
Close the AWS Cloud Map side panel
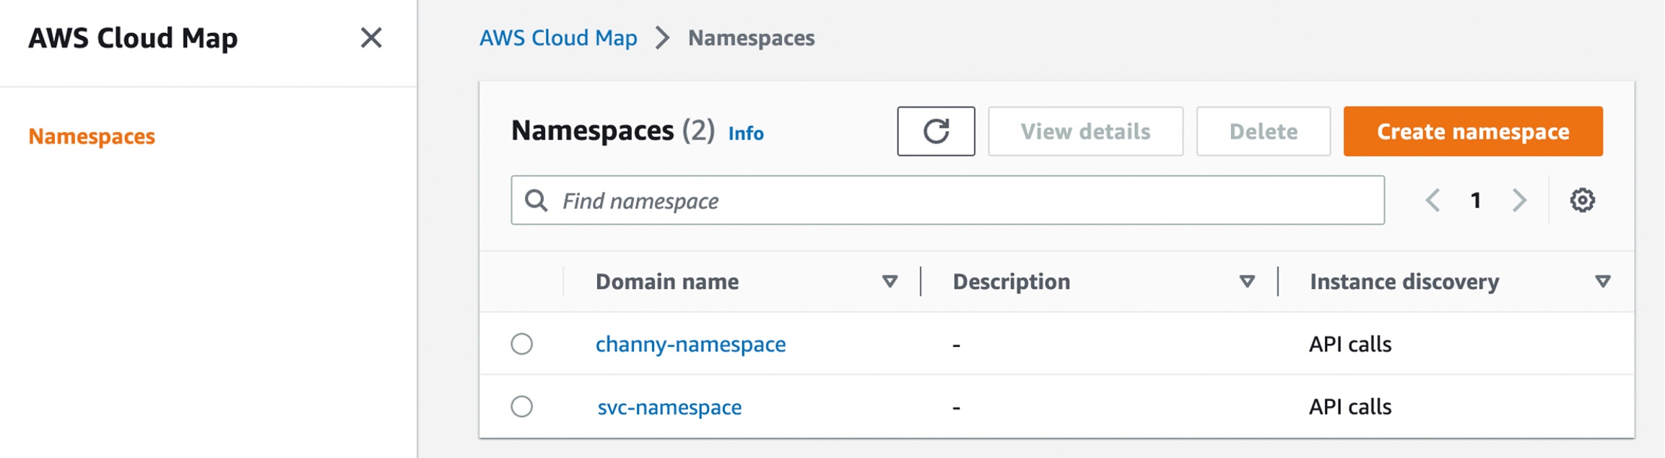pos(371,38)
